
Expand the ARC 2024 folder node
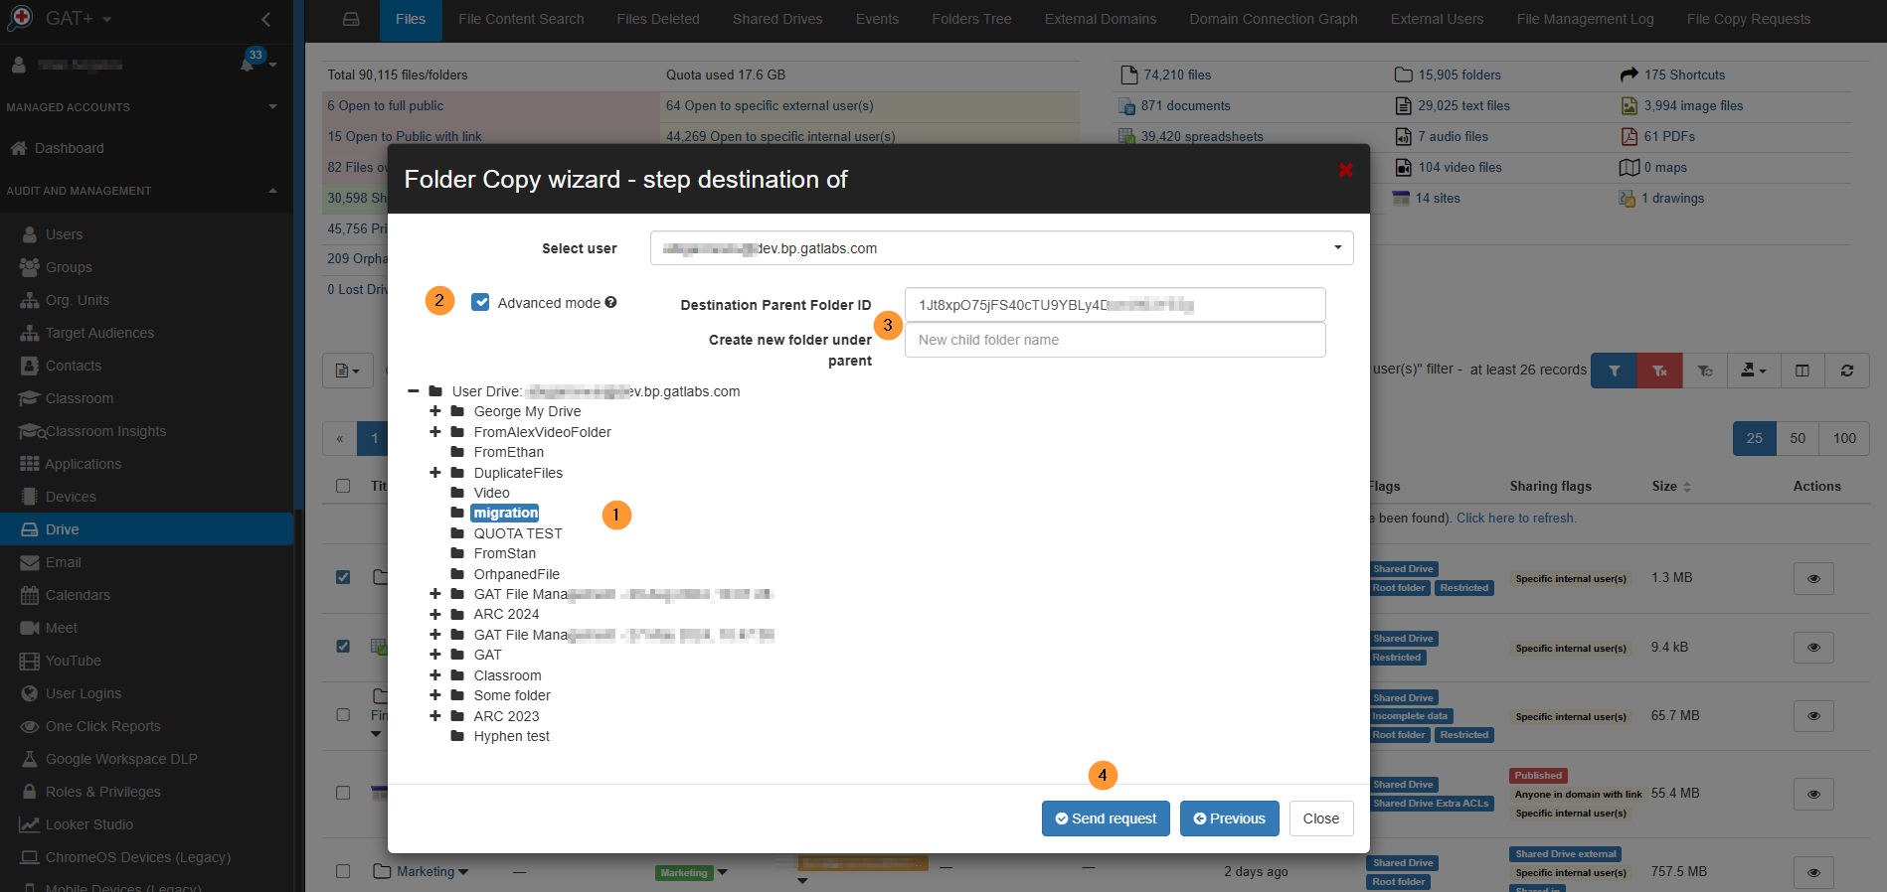pos(434,614)
